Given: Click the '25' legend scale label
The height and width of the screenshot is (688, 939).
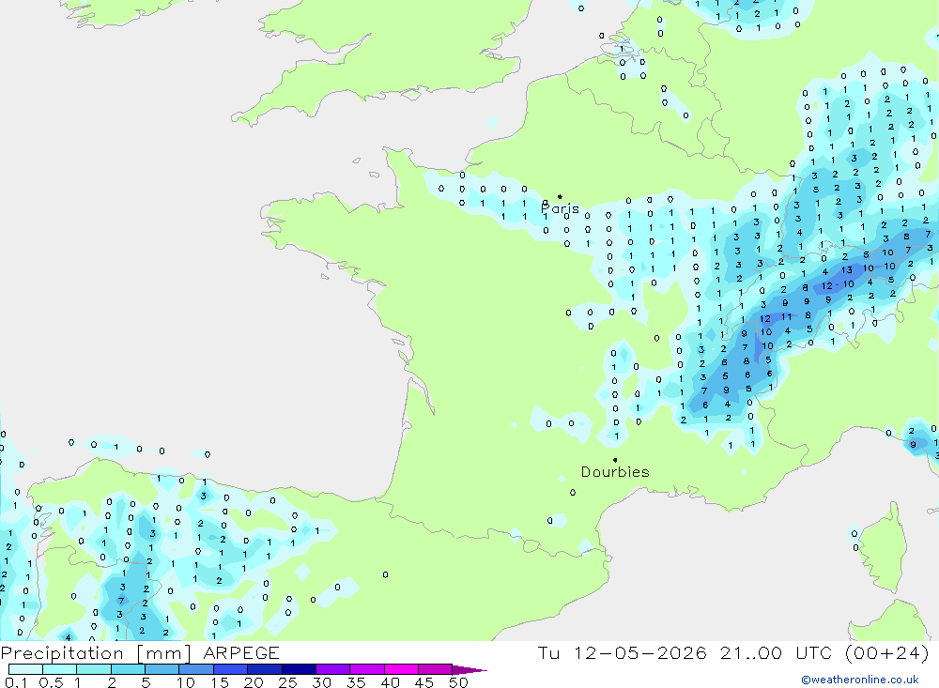Looking at the screenshot, I should point(287,682).
